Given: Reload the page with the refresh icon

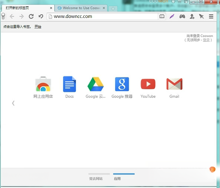Looking at the screenshot, I should pyautogui.click(x=31, y=17).
